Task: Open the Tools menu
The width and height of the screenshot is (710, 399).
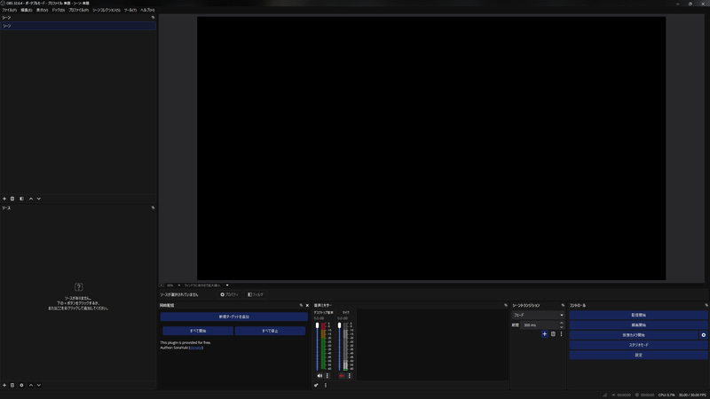Action: point(130,10)
